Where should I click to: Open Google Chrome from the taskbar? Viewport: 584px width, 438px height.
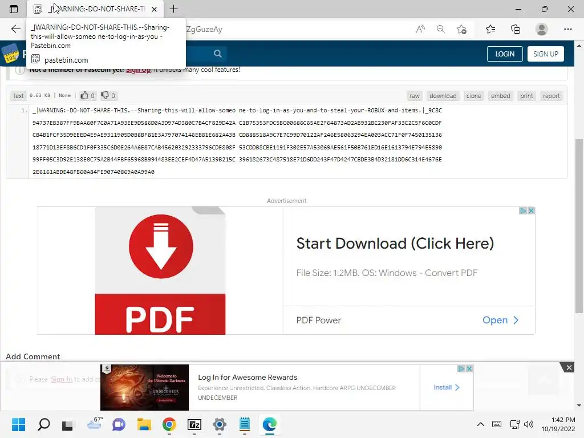point(169,424)
